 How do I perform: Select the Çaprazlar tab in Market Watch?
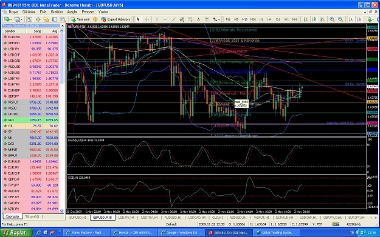coord(12,216)
